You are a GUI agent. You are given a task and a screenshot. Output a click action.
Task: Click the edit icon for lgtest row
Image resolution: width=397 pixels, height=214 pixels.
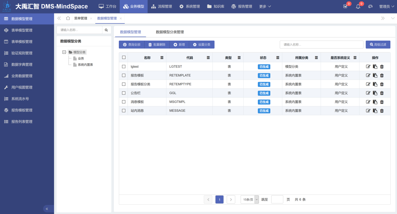point(368,66)
